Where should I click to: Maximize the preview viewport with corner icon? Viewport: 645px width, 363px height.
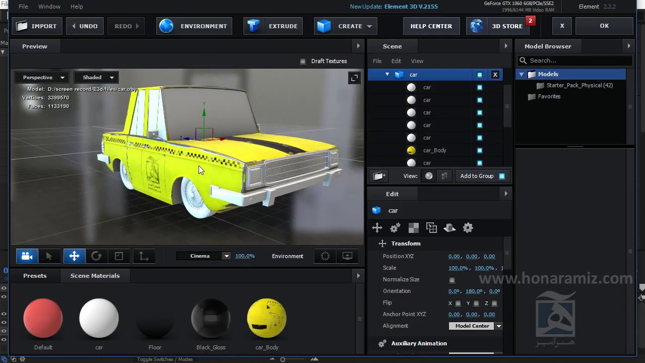coord(354,78)
